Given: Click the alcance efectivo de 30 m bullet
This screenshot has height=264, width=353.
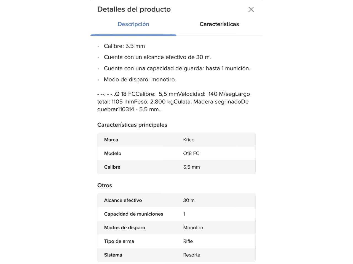Looking at the screenshot, I should click(157, 57).
